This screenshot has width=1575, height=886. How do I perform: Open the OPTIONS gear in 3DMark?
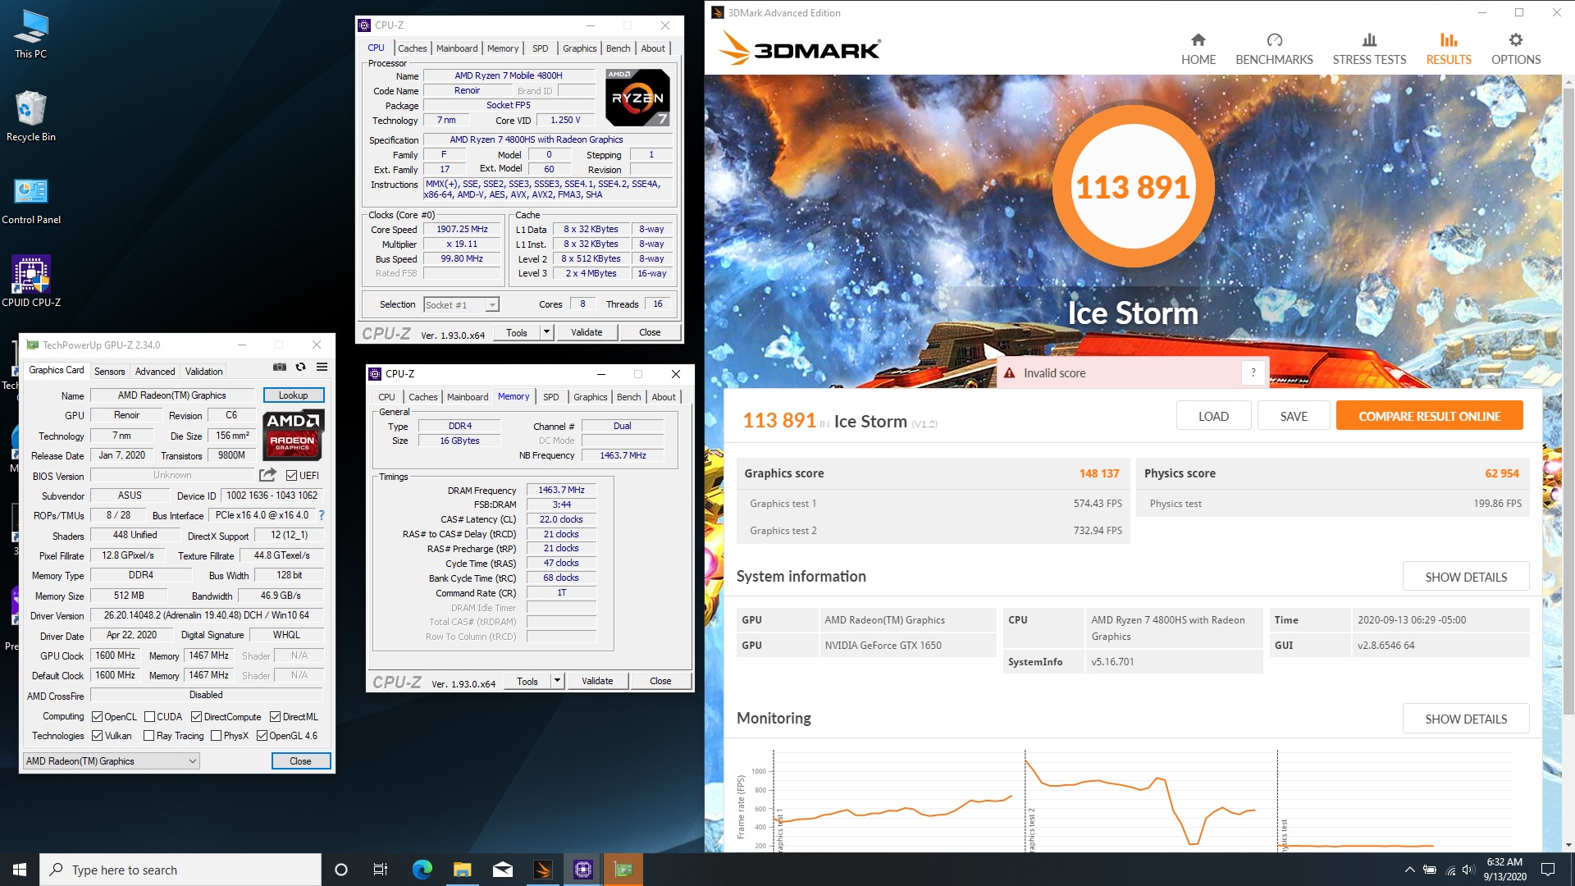tap(1516, 40)
